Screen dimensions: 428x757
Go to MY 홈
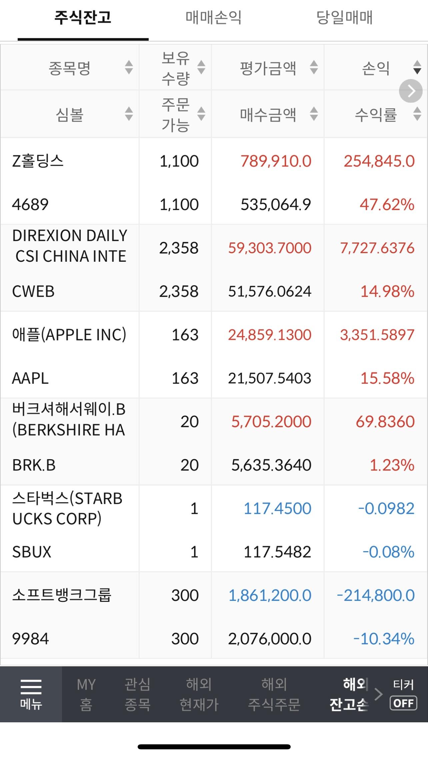pyautogui.click(x=86, y=695)
